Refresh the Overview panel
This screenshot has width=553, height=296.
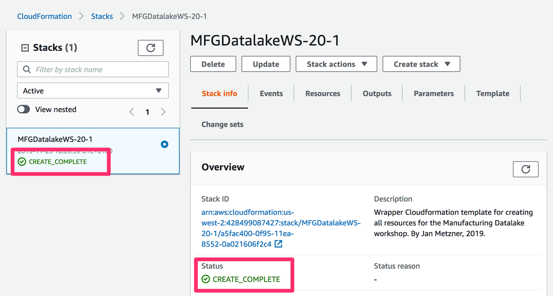click(x=526, y=169)
